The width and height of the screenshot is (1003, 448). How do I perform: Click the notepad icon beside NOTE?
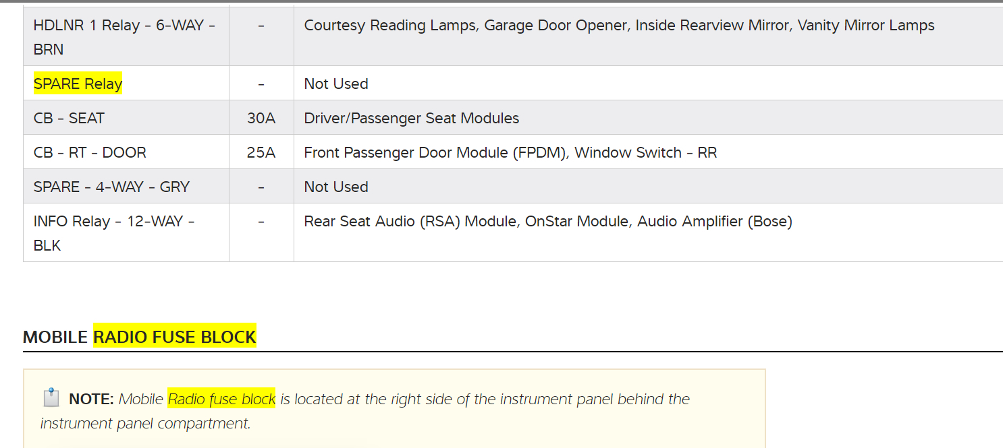point(51,398)
